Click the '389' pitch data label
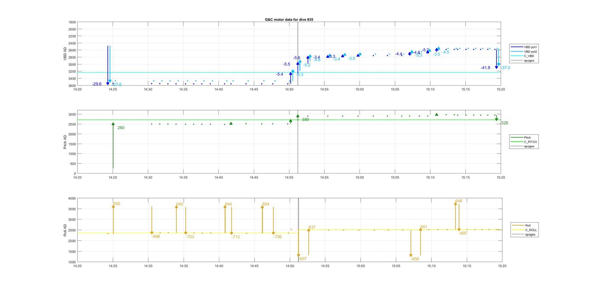 pos(305,120)
